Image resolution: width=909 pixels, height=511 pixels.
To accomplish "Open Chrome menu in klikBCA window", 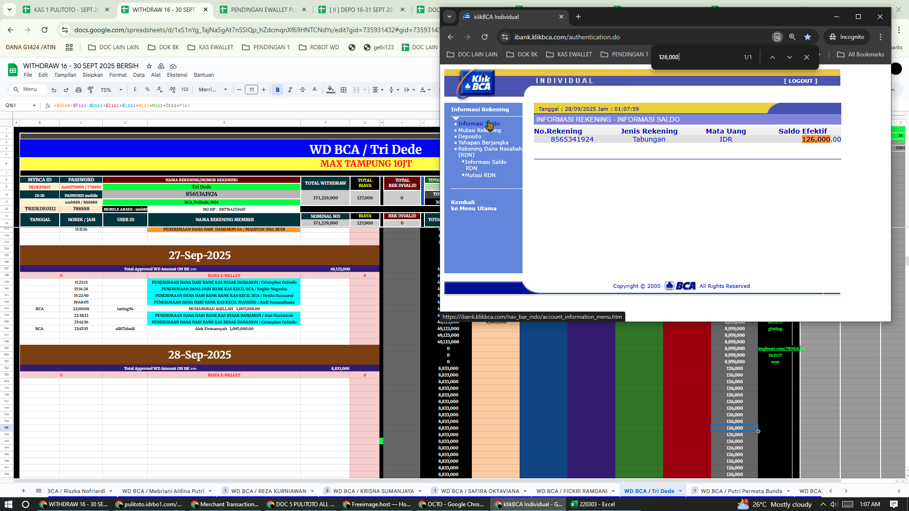I will [880, 37].
